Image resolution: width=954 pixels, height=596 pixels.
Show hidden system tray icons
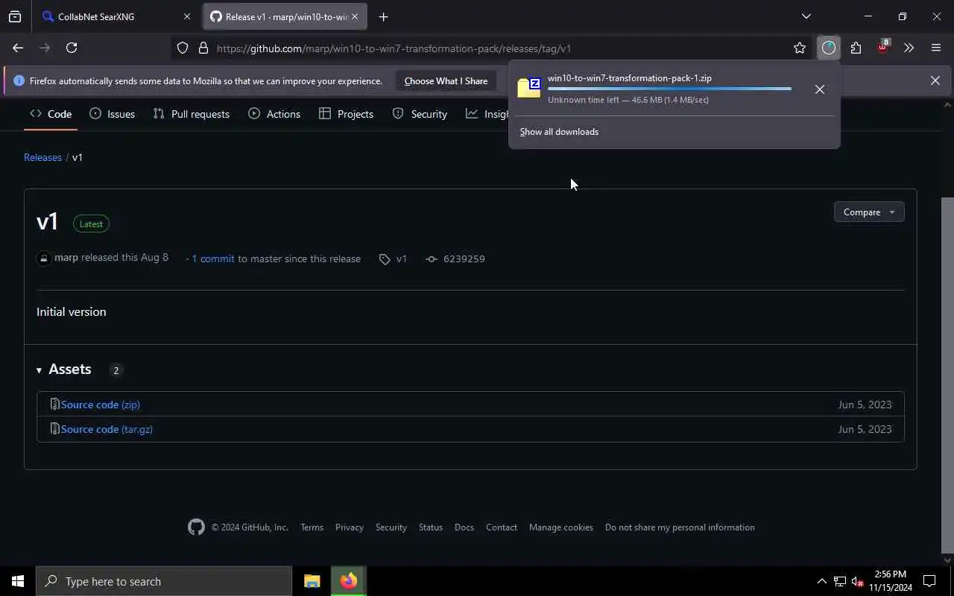click(x=821, y=581)
